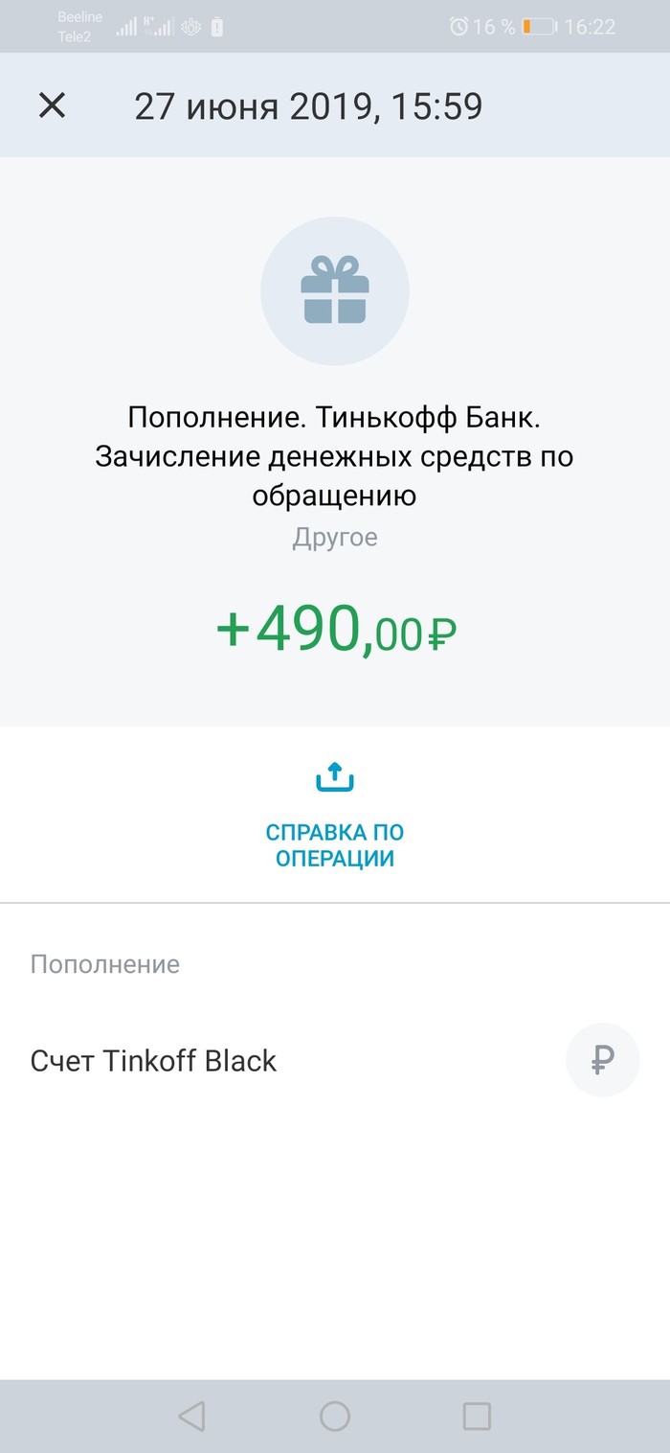The height and width of the screenshot is (1453, 670).
Task: Tap the ruble currency icon
Action: [x=602, y=1060]
